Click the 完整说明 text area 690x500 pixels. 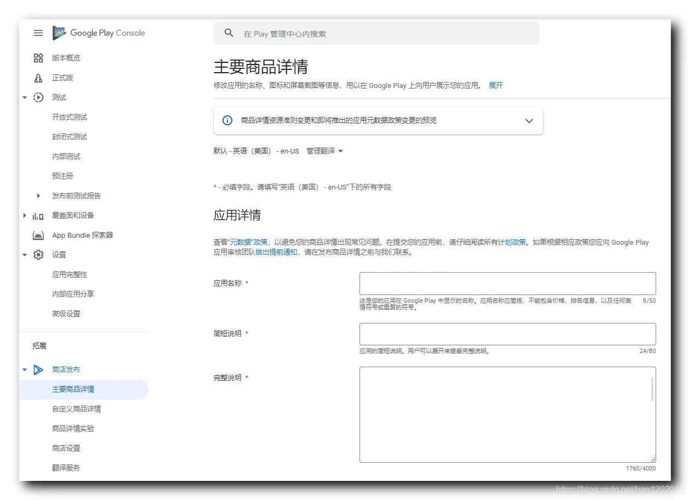[508, 415]
